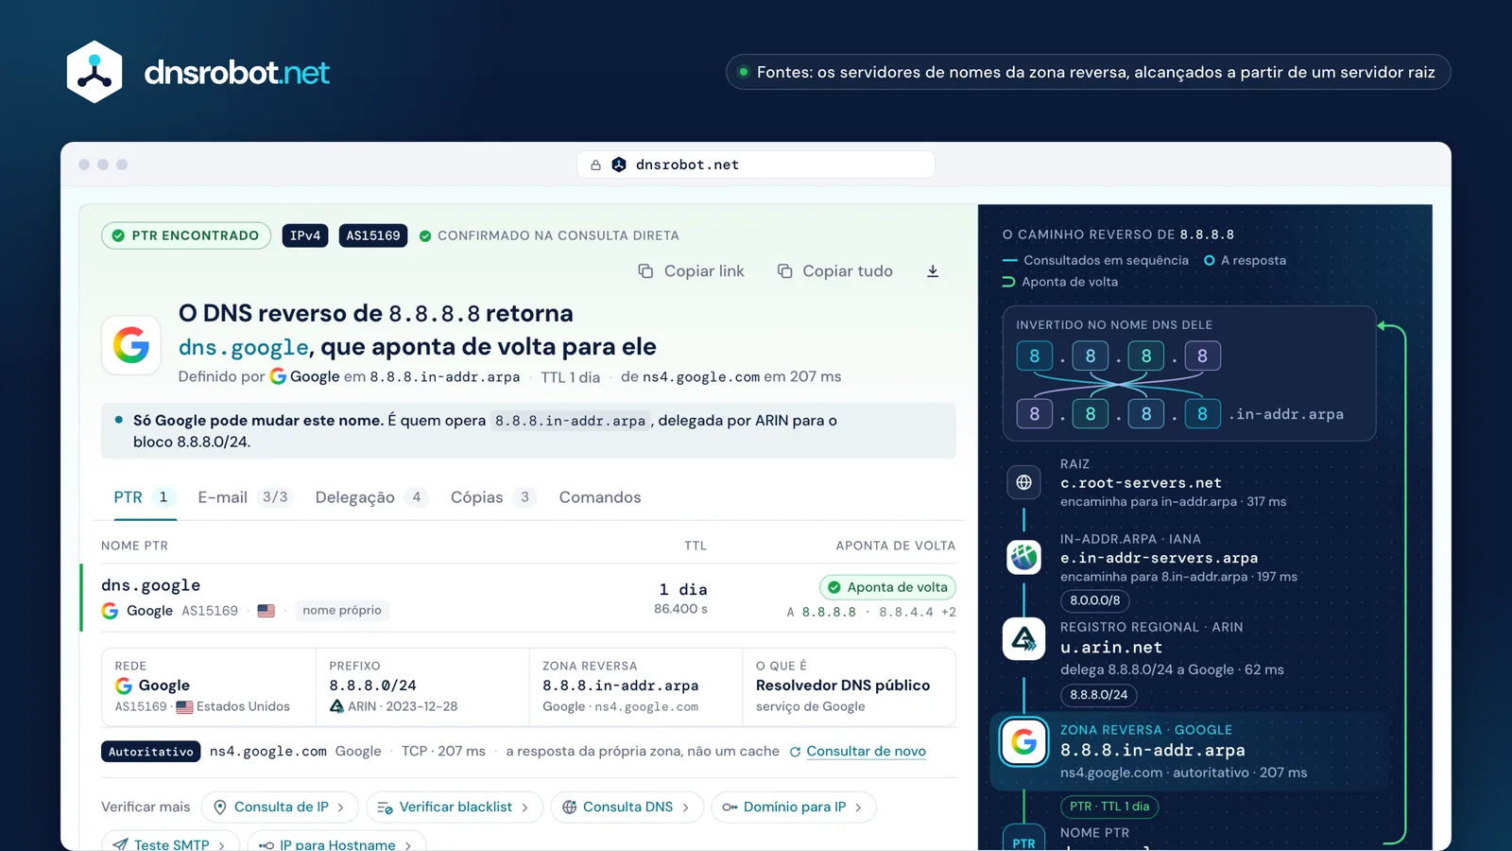1512x851 pixels.
Task: Open IP para Hostname tool
Action: pyautogui.click(x=336, y=842)
